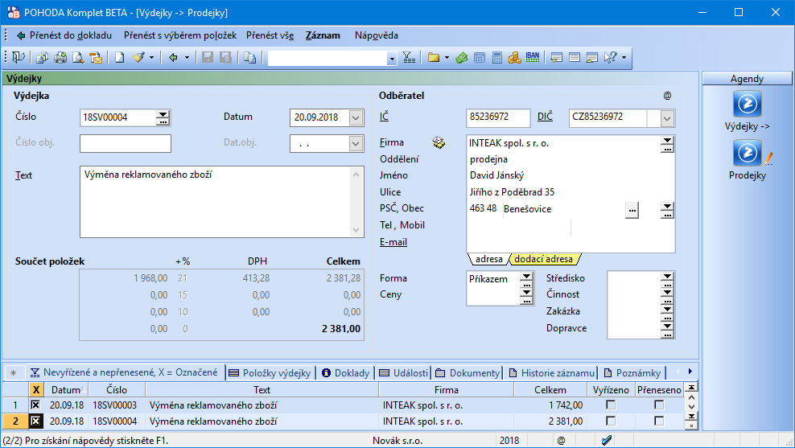Screen dimensions: 795x448
Task: Check Přeneseno for document 18SV00004
Action: pos(659,421)
